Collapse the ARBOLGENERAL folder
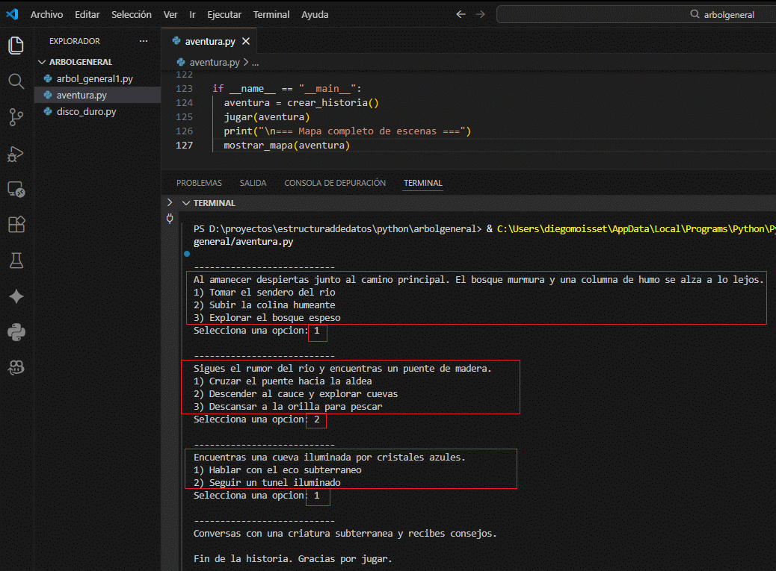The height and width of the screenshot is (571, 776). 43,62
